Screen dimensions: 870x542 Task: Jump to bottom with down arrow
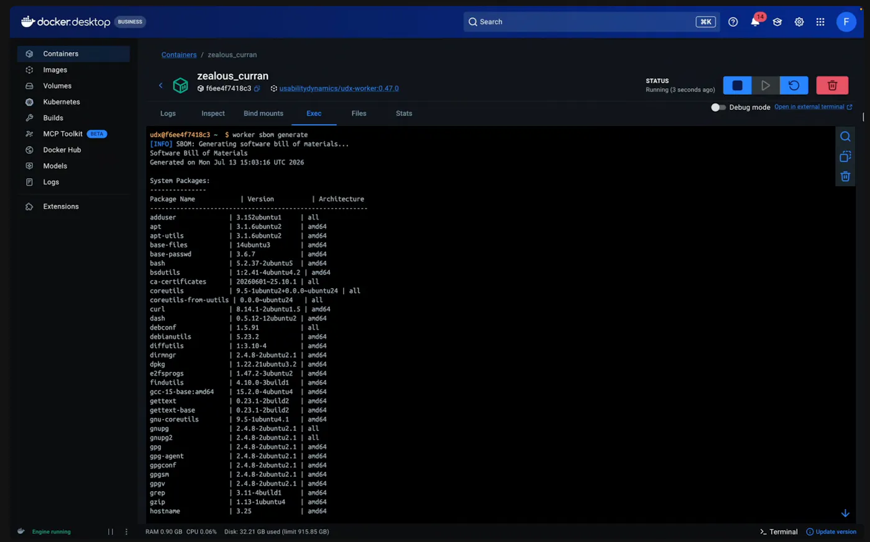click(845, 513)
